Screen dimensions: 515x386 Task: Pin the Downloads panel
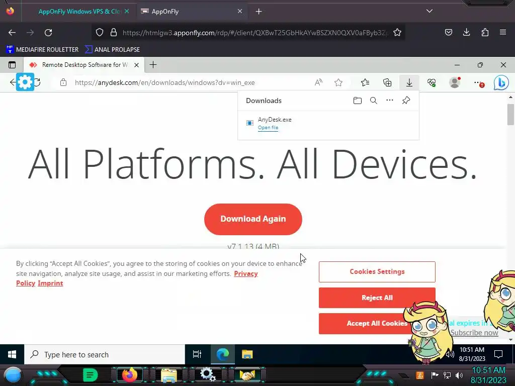point(406,100)
